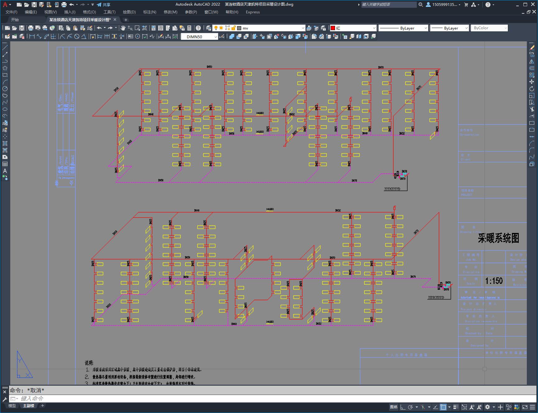This screenshot has width=538, height=413.
Task: Toggle Clean Screen in status bar
Action: click(525, 407)
